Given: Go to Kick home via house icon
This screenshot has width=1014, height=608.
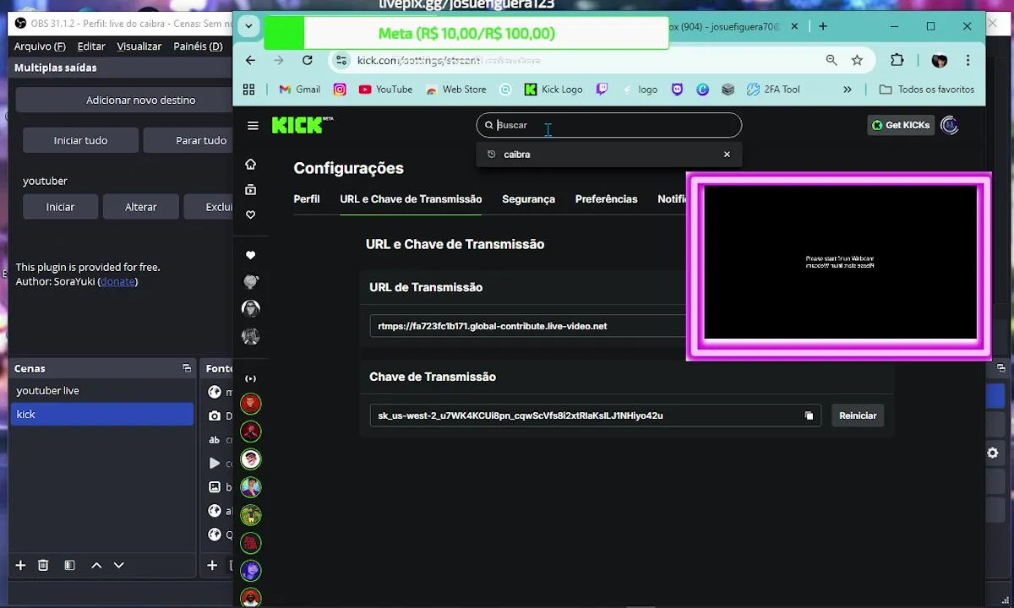Looking at the screenshot, I should (250, 164).
